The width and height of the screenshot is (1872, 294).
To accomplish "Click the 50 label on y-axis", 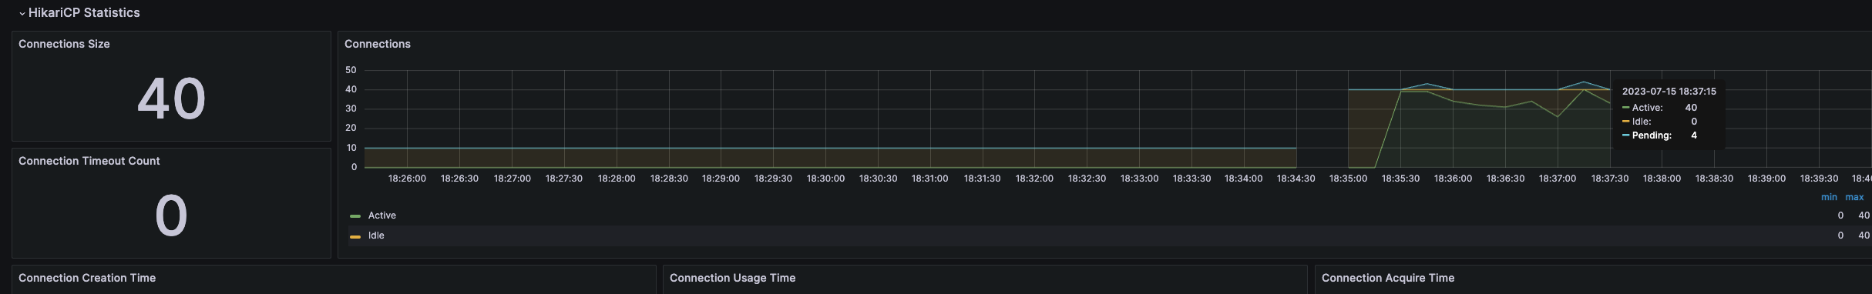I will pos(351,70).
